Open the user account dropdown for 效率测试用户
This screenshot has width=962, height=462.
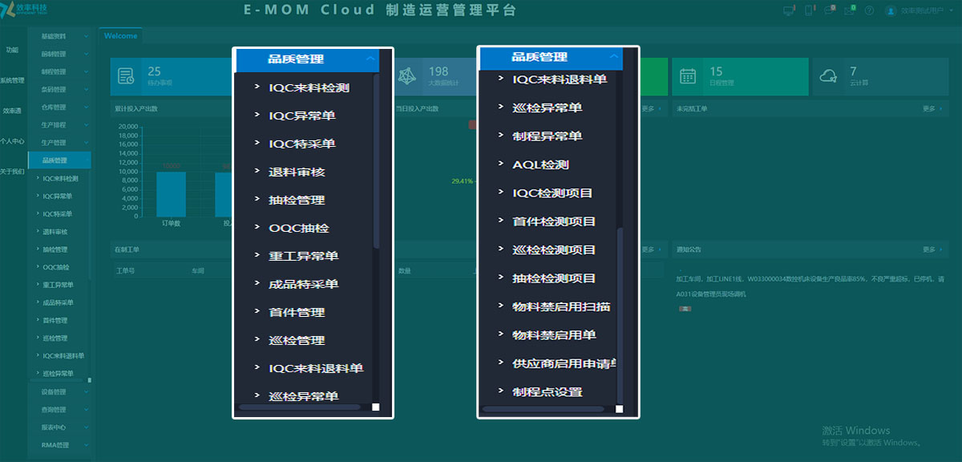pyautogui.click(x=922, y=10)
